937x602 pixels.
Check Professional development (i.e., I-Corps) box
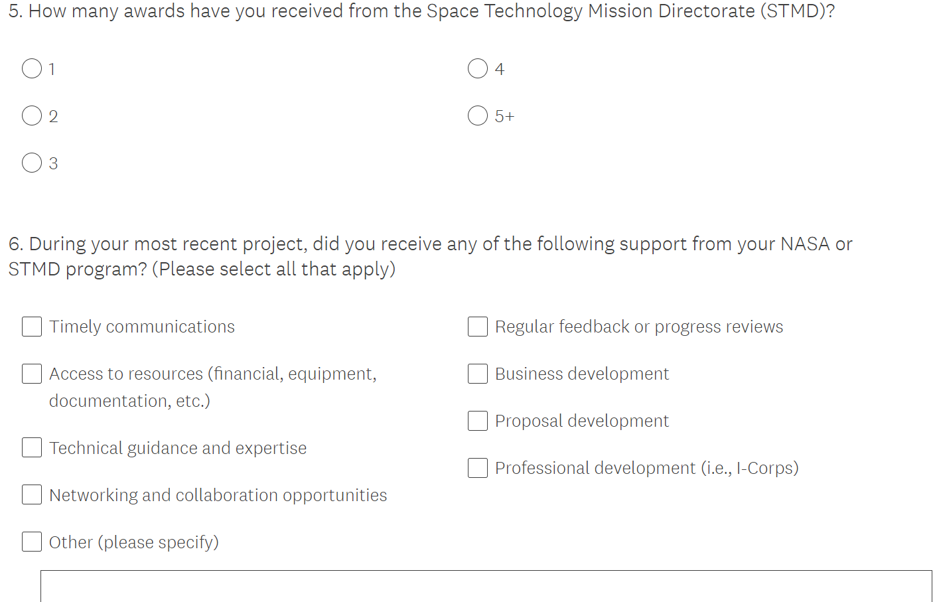tap(478, 468)
